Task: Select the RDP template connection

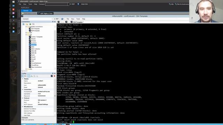Action: point(36,31)
